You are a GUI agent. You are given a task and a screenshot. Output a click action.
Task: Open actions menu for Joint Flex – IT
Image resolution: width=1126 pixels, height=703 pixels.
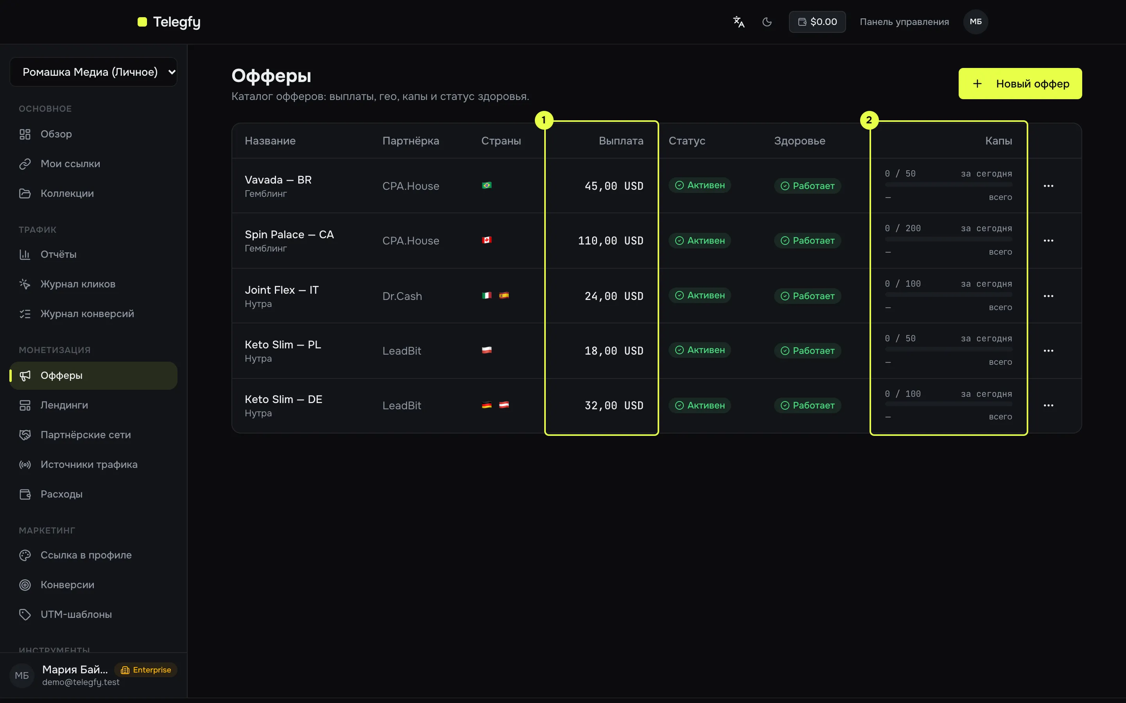click(x=1048, y=296)
